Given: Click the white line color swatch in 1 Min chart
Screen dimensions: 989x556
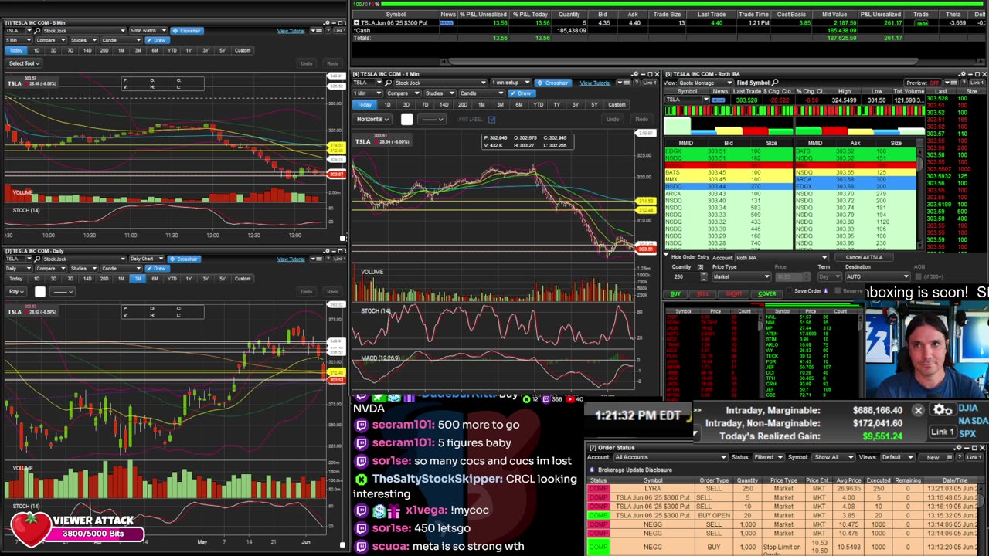Looking at the screenshot, I should click(x=407, y=119).
